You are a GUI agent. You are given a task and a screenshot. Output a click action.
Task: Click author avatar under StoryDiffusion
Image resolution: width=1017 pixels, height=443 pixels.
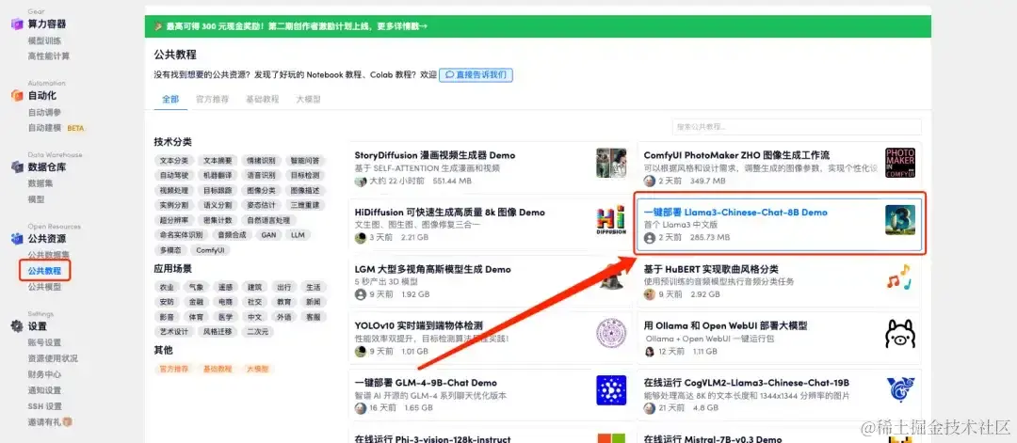[x=361, y=181]
